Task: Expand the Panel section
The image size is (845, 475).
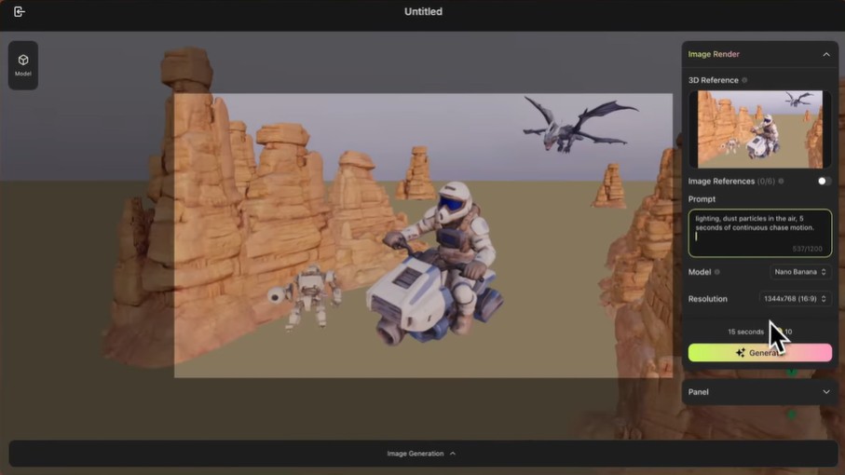Action: click(x=825, y=392)
